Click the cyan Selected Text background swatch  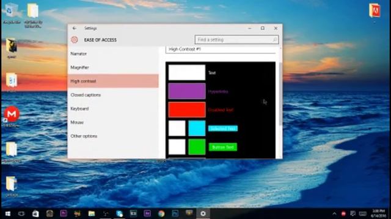click(197, 128)
